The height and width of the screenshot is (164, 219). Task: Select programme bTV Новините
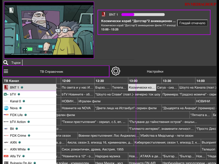point(78,94)
